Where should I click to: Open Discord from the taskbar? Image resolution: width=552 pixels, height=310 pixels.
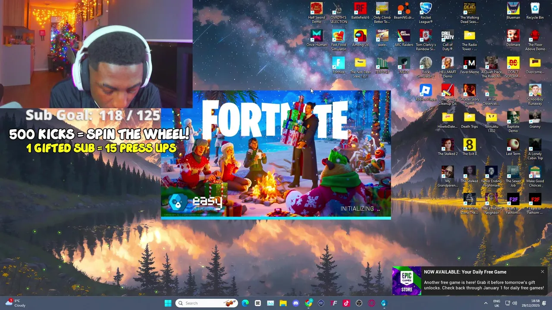[x=296, y=303]
